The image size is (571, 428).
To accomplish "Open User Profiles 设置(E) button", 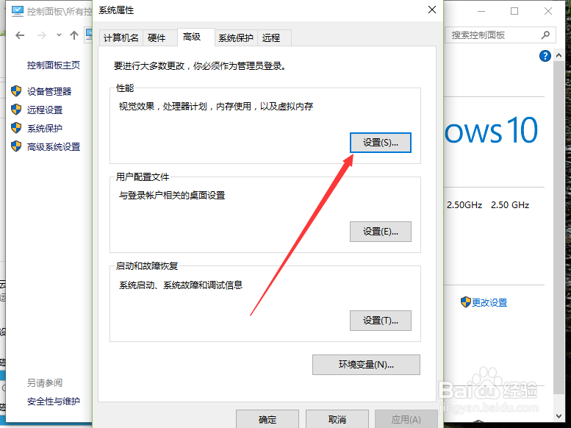I will [381, 232].
